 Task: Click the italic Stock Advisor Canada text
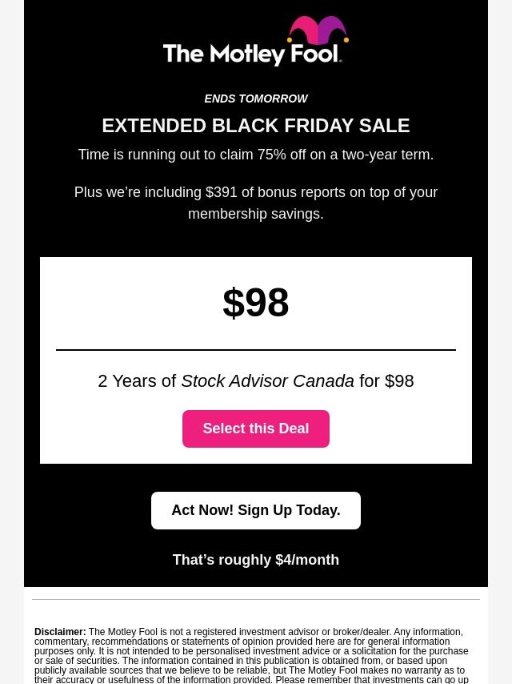pyautogui.click(x=267, y=381)
